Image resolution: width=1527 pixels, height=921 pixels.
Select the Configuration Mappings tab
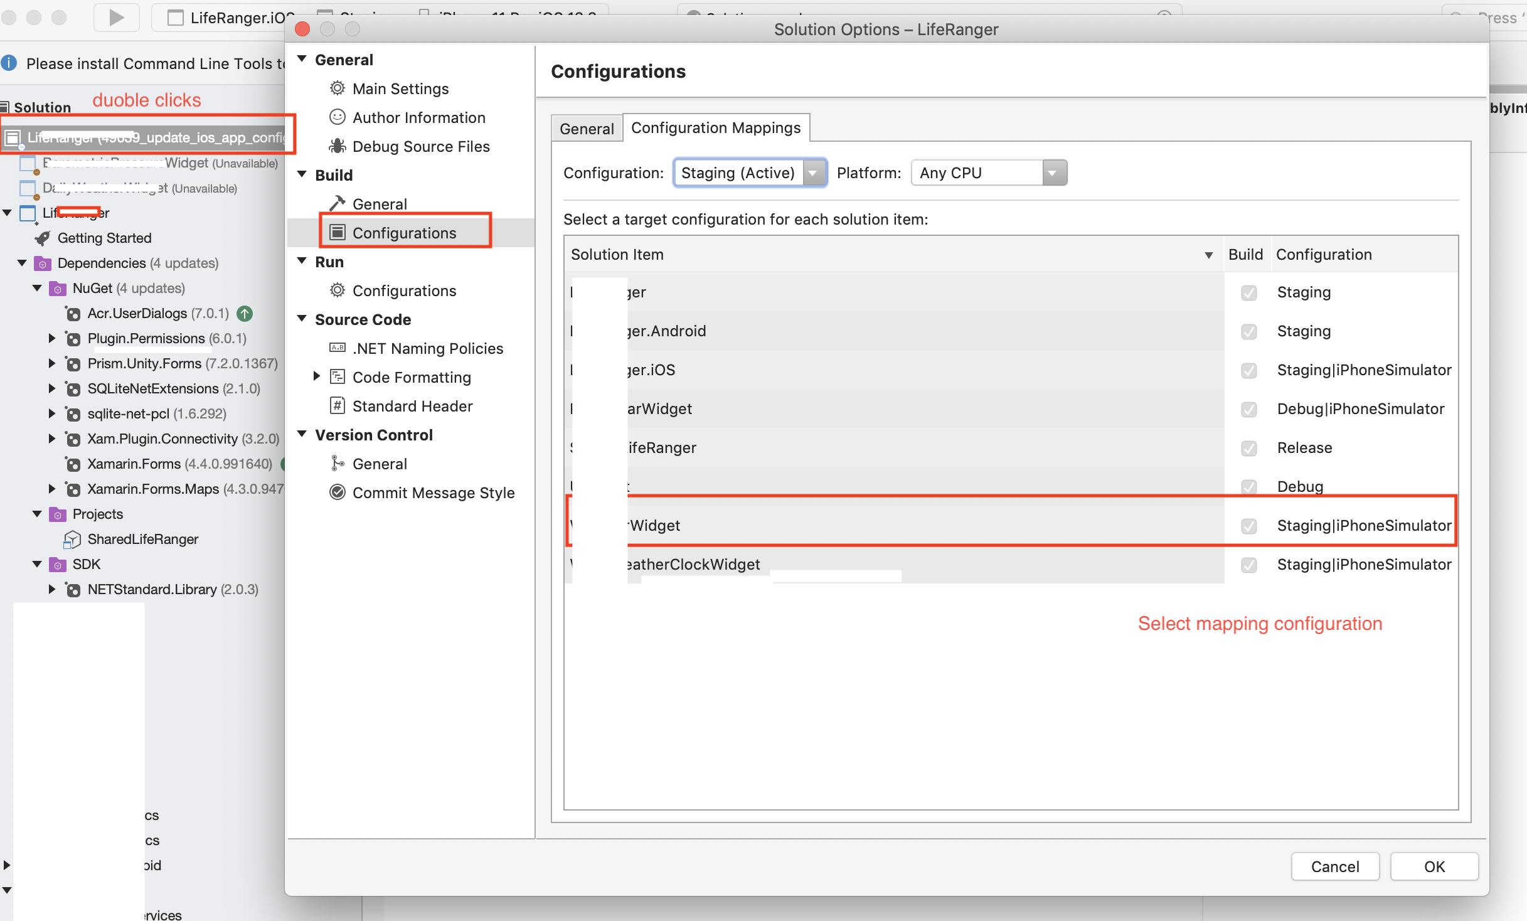click(x=716, y=127)
